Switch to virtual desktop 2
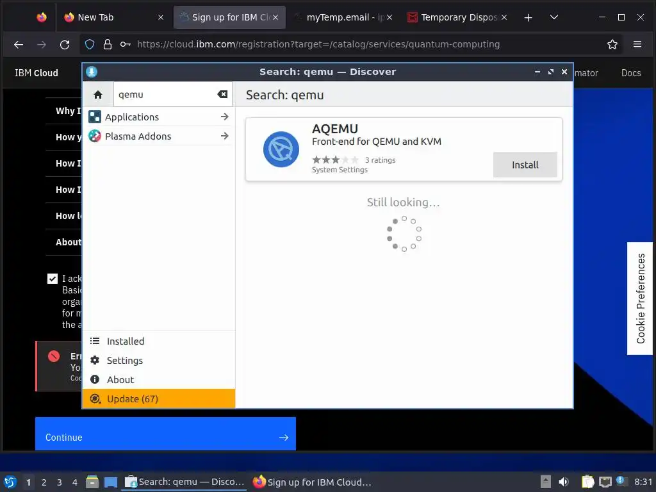This screenshot has height=492, width=656. [44, 482]
